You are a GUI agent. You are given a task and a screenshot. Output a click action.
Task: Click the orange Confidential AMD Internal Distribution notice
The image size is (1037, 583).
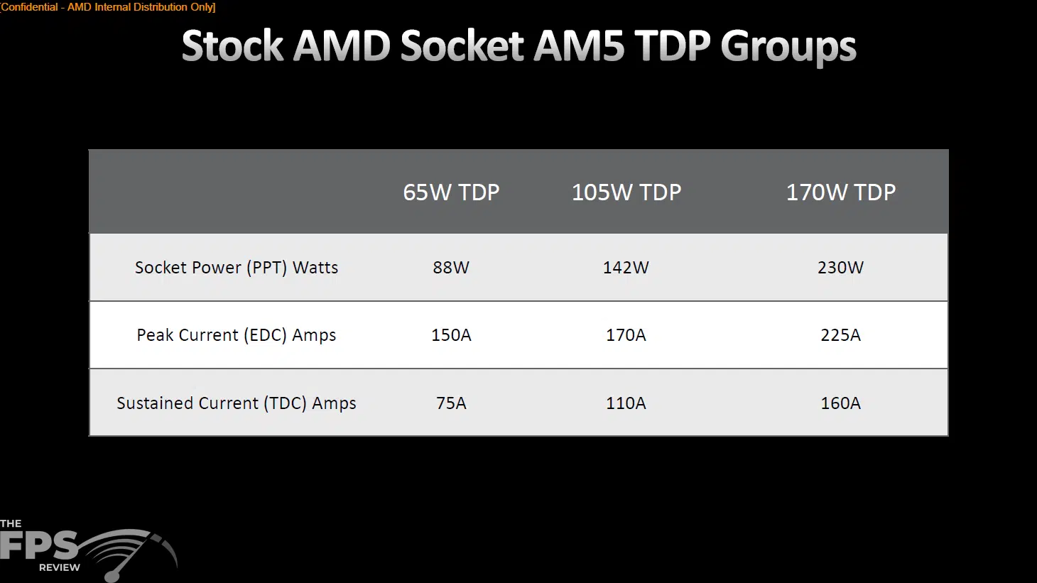(108, 7)
